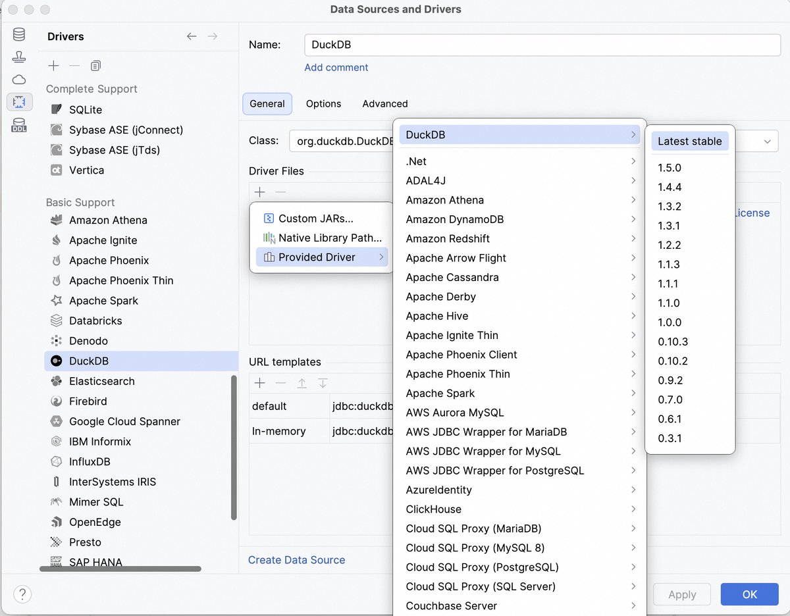Expand Cloud SQL Proxy (PostgreSQL) submenu
This screenshot has width=790, height=616.
tap(520, 567)
